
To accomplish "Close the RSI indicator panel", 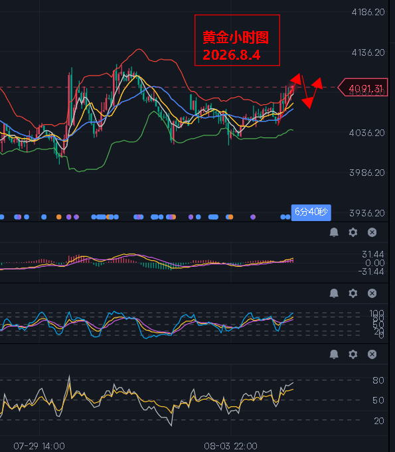I will (x=372, y=354).
